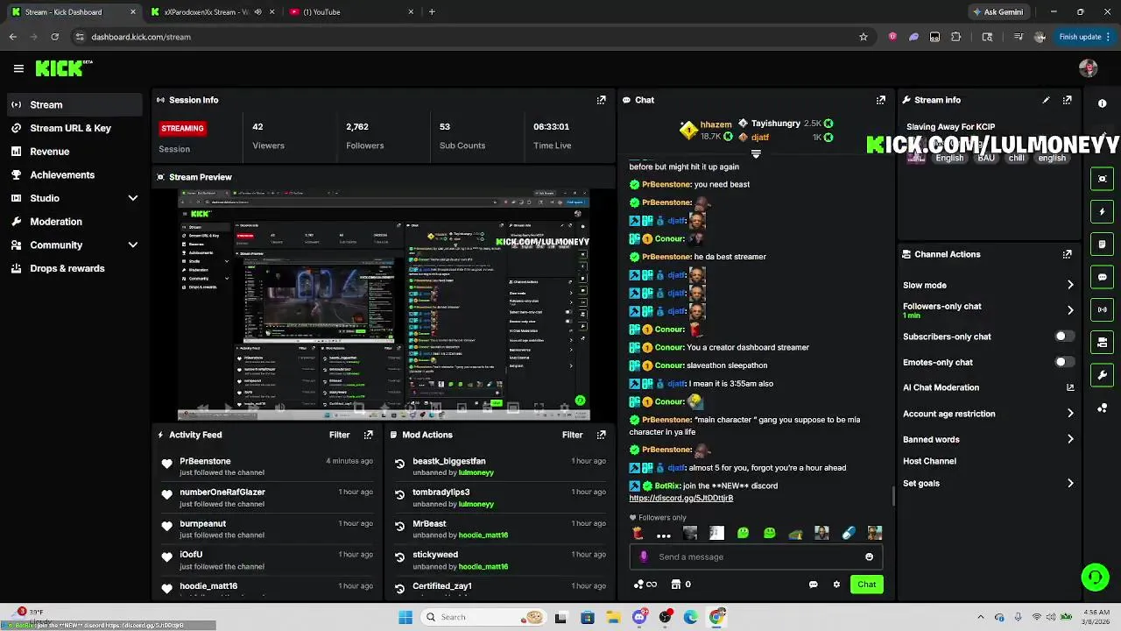Viewport: 1121px width, 631px height.
Task: Click Host Channel action
Action: pos(929,461)
